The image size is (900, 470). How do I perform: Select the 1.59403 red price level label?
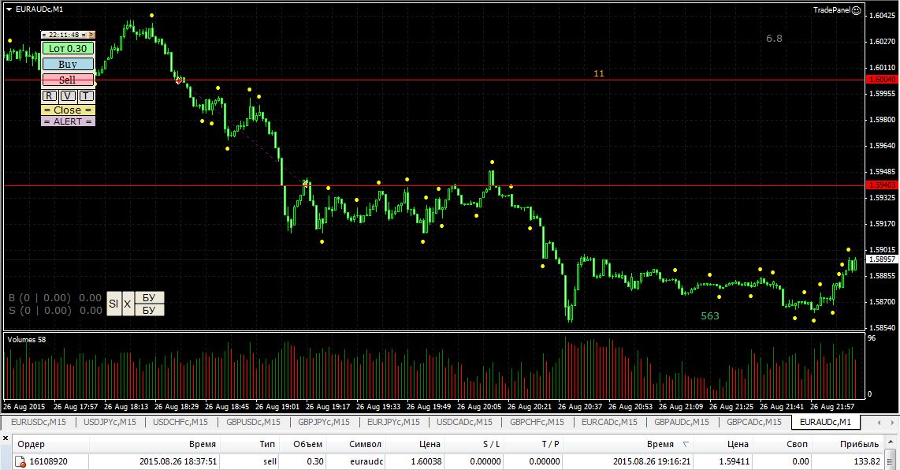pyautogui.click(x=882, y=185)
